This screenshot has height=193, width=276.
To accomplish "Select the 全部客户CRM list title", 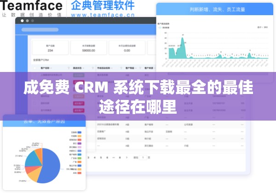I will (41, 60).
